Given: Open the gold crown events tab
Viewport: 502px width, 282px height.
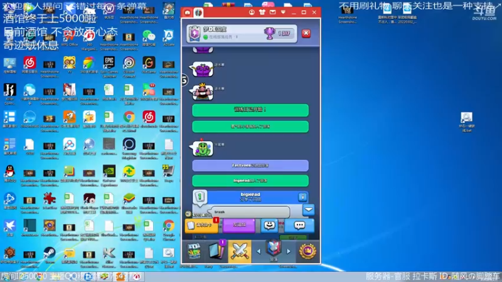Looking at the screenshot, I should click(307, 251).
